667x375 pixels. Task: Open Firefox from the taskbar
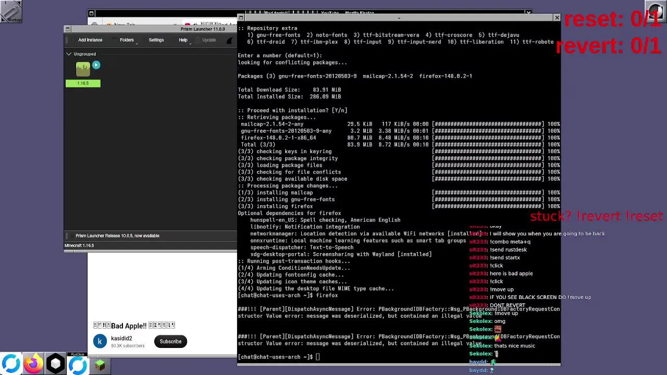[33, 364]
